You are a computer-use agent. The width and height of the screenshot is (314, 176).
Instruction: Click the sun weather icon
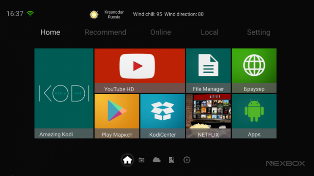point(94,15)
